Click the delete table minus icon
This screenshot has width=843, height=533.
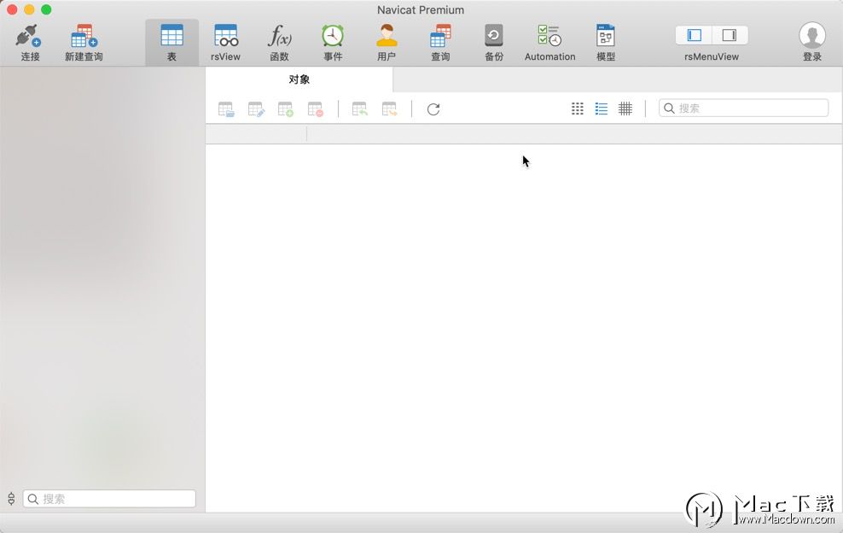(316, 109)
